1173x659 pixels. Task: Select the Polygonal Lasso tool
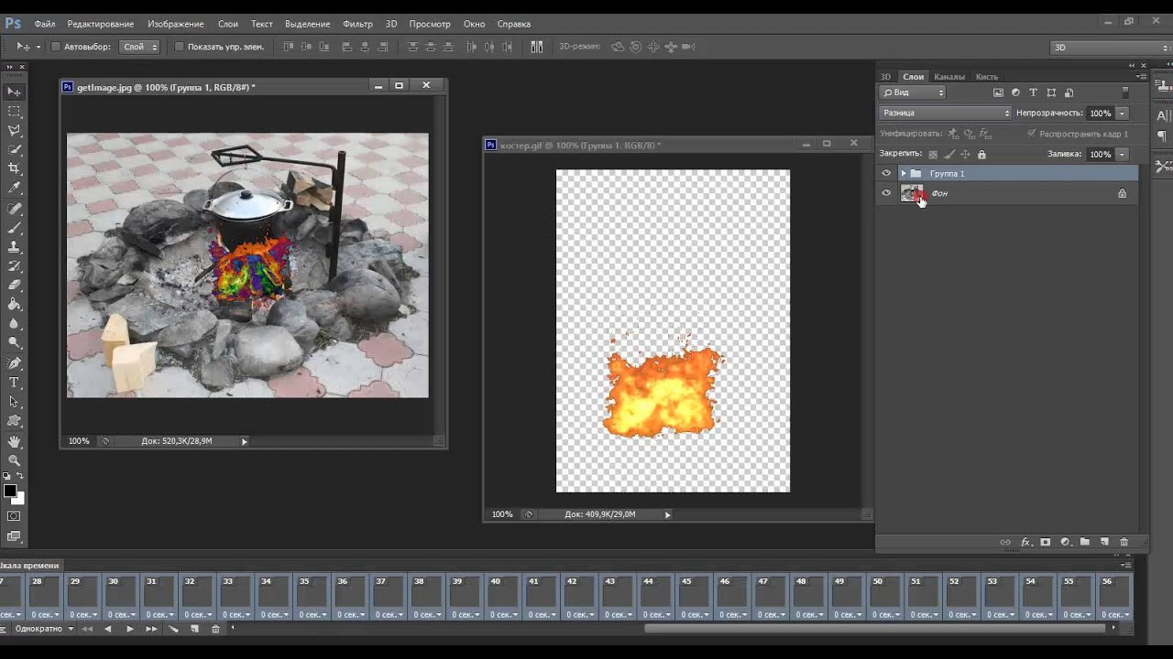(x=14, y=130)
